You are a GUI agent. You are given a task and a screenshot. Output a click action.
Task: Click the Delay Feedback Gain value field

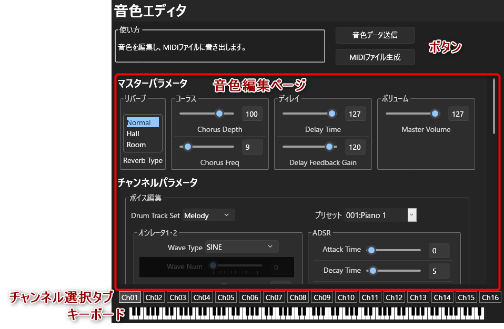click(x=355, y=147)
